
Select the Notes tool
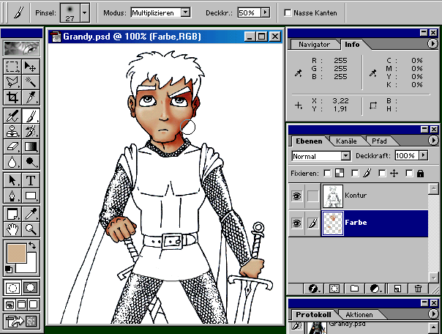(12, 214)
